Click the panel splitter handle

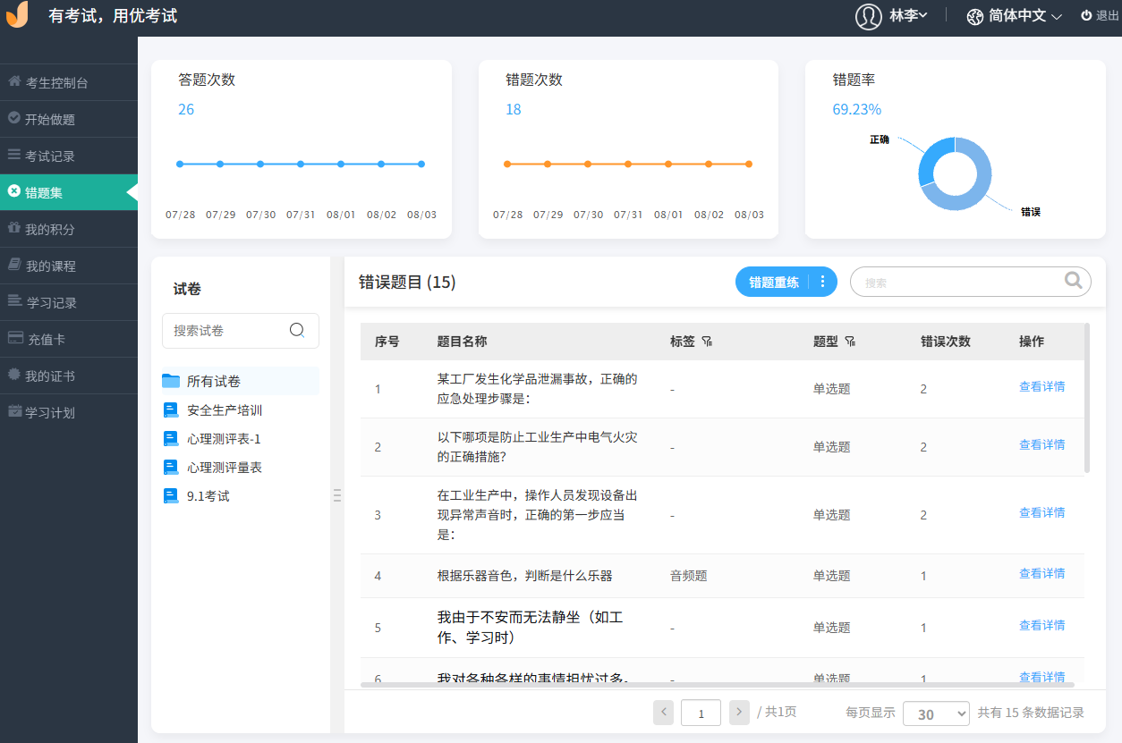[337, 495]
